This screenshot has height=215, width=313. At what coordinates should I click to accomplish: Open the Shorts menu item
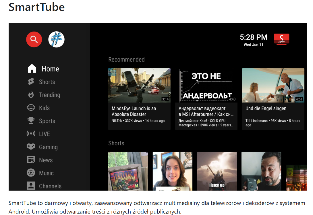[47, 82]
